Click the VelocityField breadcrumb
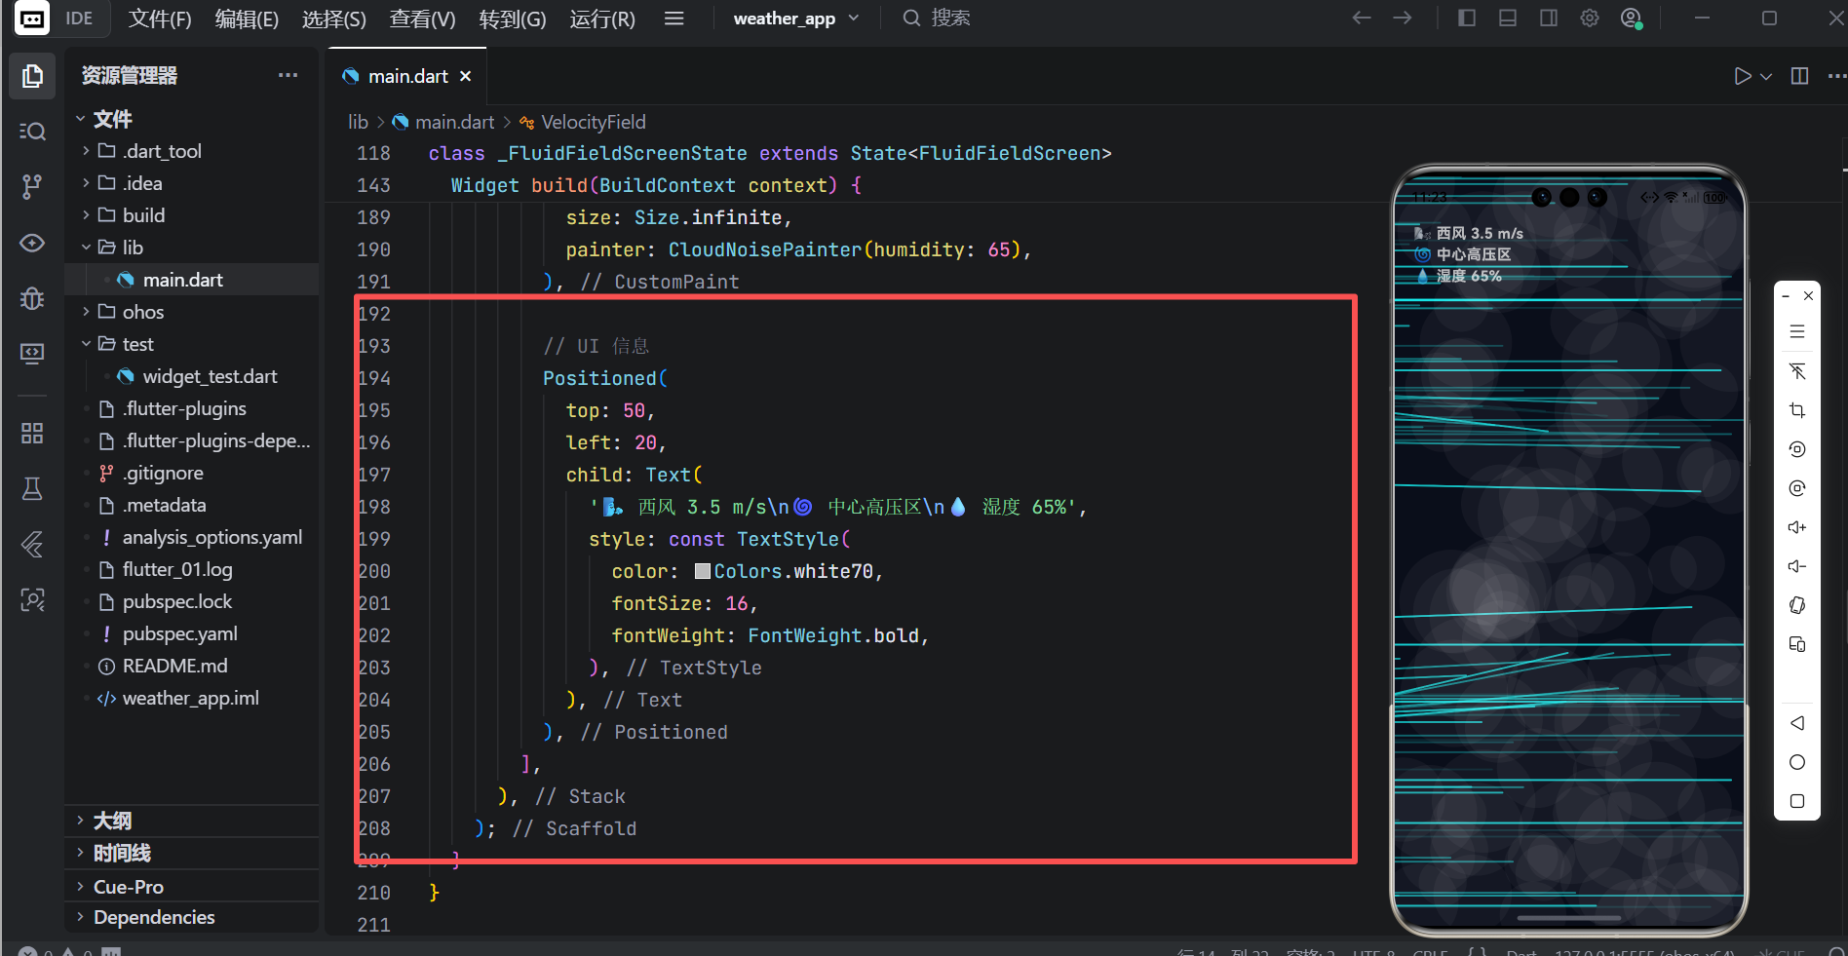1848x956 pixels. point(593,122)
